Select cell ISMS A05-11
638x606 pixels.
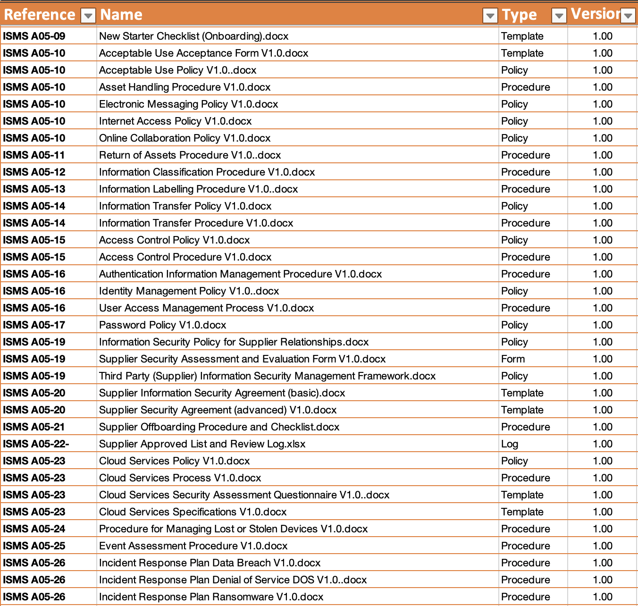[x=49, y=155]
